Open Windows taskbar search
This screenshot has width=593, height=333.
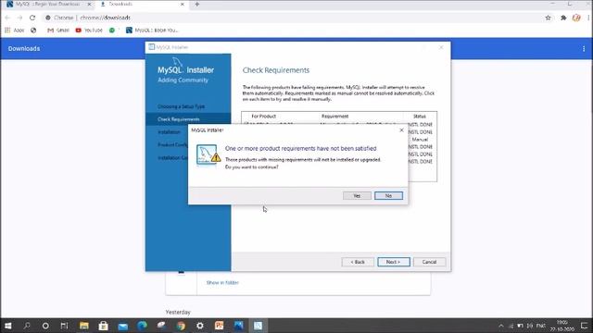[27, 326]
